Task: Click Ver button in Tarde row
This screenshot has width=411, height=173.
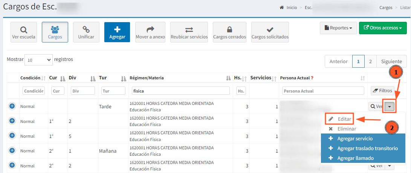Action: tap(377, 106)
